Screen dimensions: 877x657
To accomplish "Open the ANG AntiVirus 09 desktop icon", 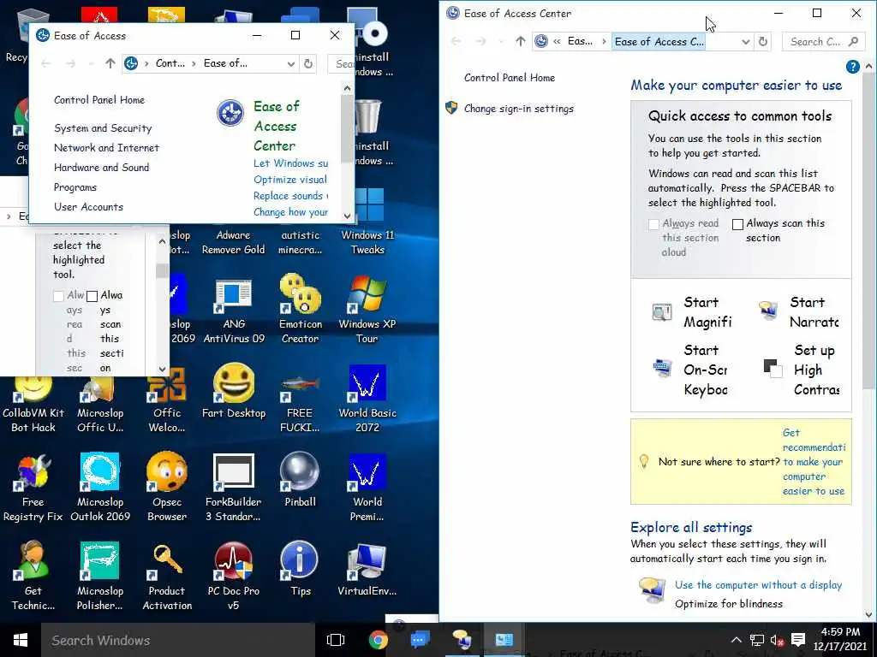I will 234,311.
